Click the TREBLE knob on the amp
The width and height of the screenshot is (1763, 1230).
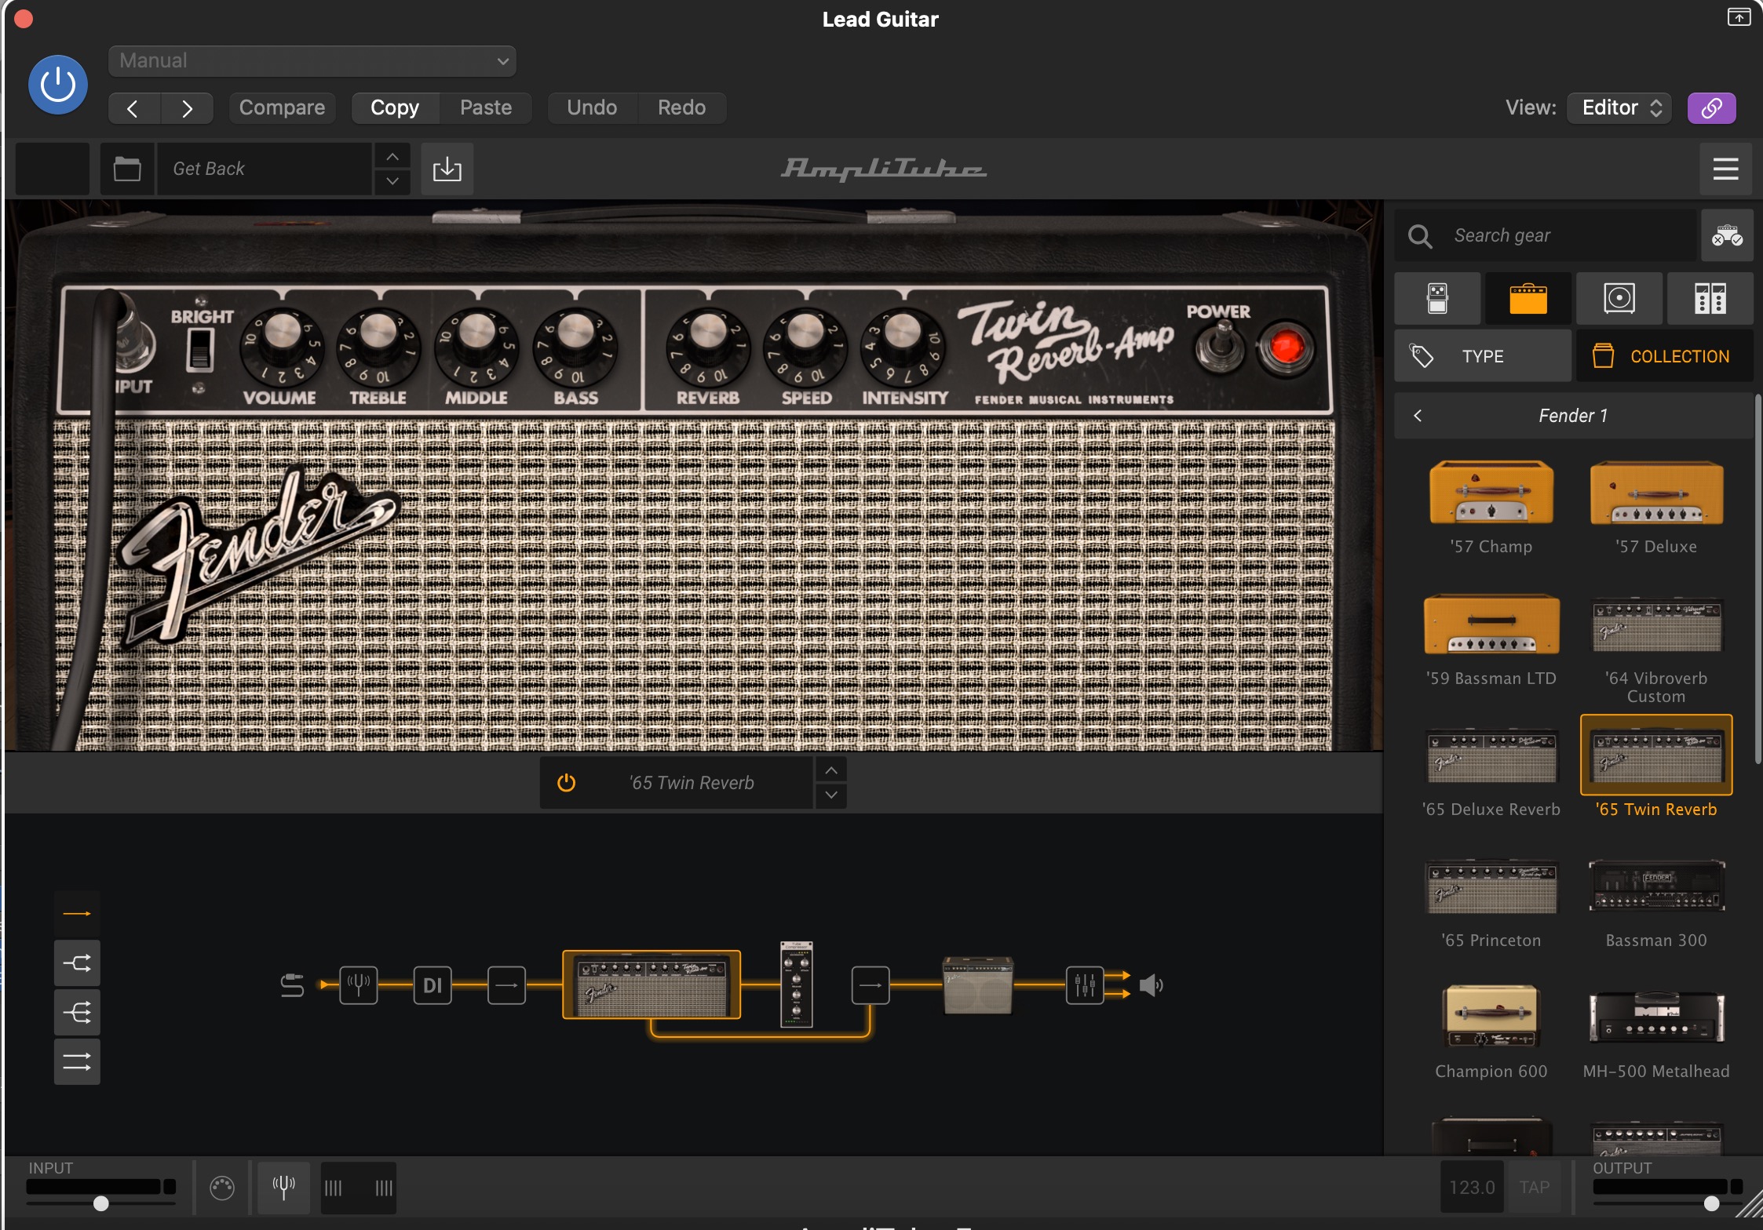378,345
